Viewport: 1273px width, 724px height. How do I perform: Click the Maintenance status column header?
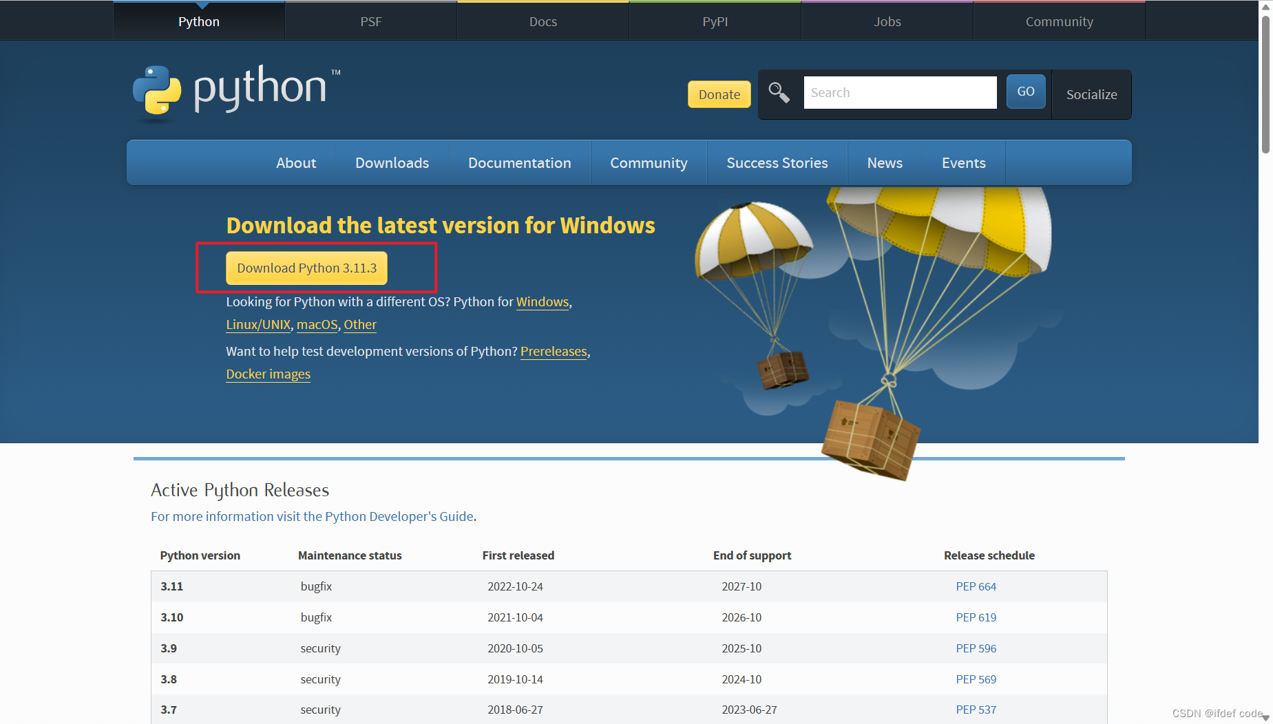click(x=350, y=555)
